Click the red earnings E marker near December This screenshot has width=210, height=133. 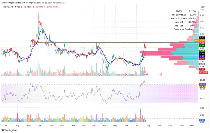(58, 74)
